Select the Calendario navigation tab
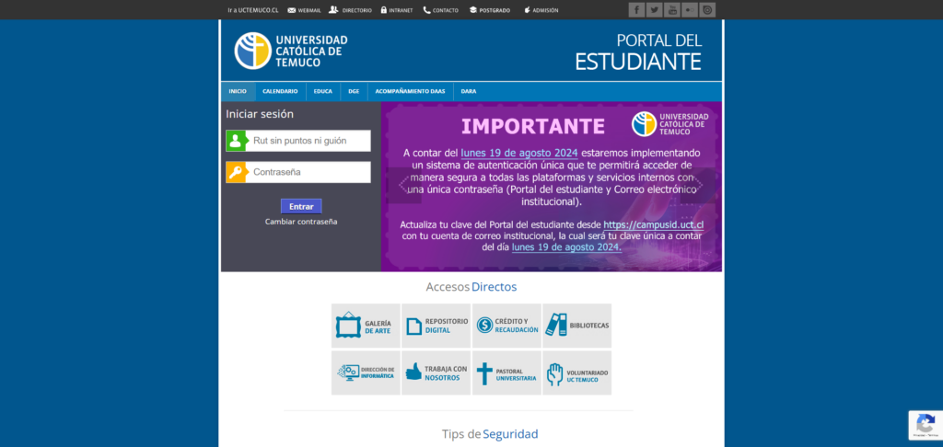 (x=280, y=91)
